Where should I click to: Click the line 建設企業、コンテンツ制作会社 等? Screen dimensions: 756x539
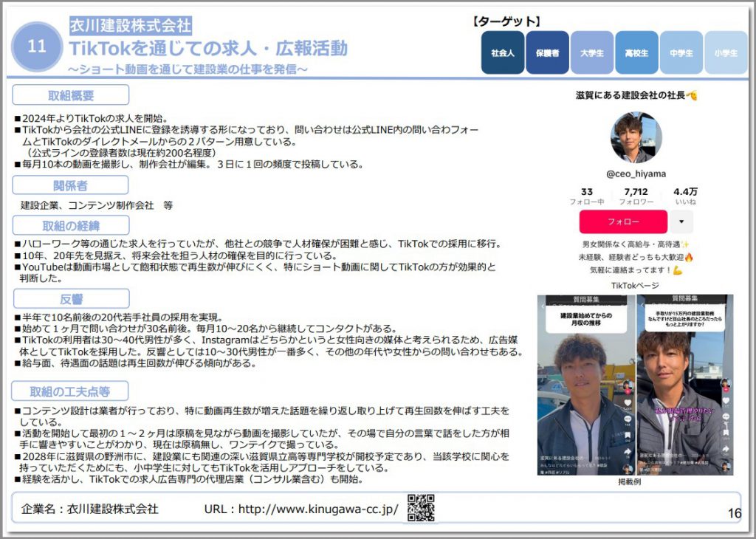click(x=97, y=205)
